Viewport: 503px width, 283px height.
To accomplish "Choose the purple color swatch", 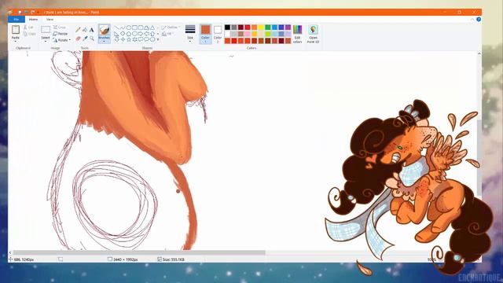I will click(x=288, y=28).
